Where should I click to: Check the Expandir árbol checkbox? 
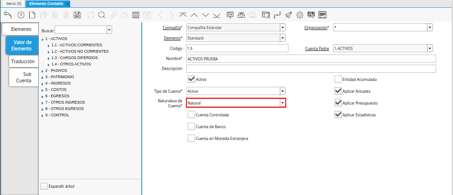[x=44, y=186]
